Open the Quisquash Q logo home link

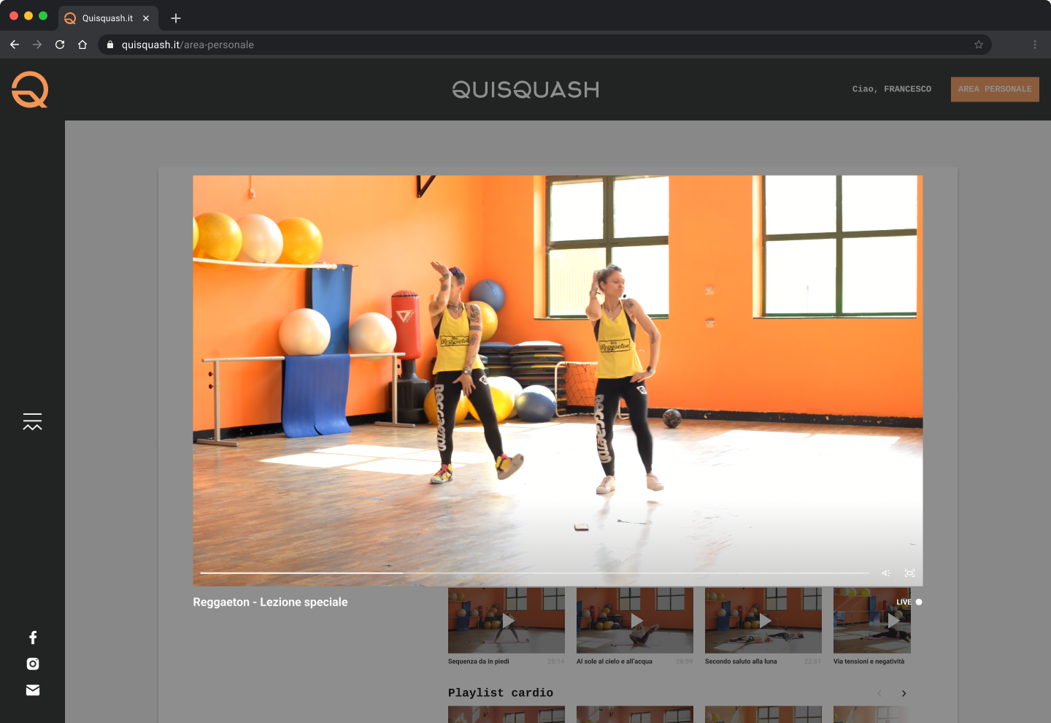(30, 90)
